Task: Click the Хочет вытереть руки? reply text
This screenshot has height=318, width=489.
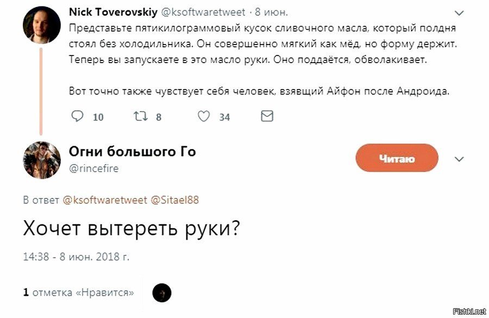Action: click(x=131, y=229)
